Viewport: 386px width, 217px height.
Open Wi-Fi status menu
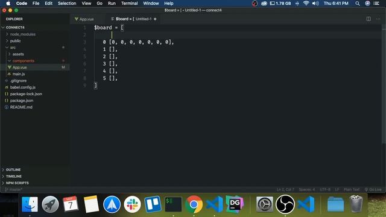coord(306,4)
